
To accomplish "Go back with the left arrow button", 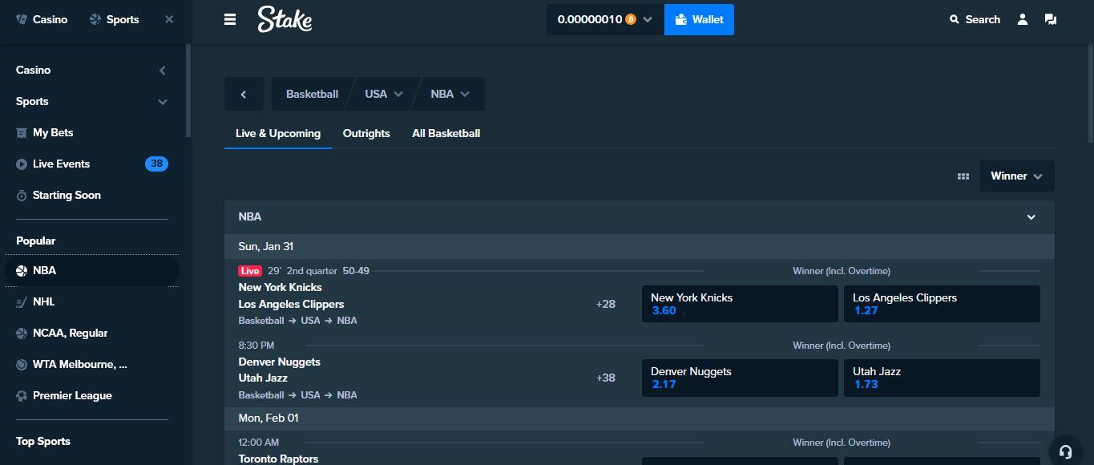I will point(244,94).
